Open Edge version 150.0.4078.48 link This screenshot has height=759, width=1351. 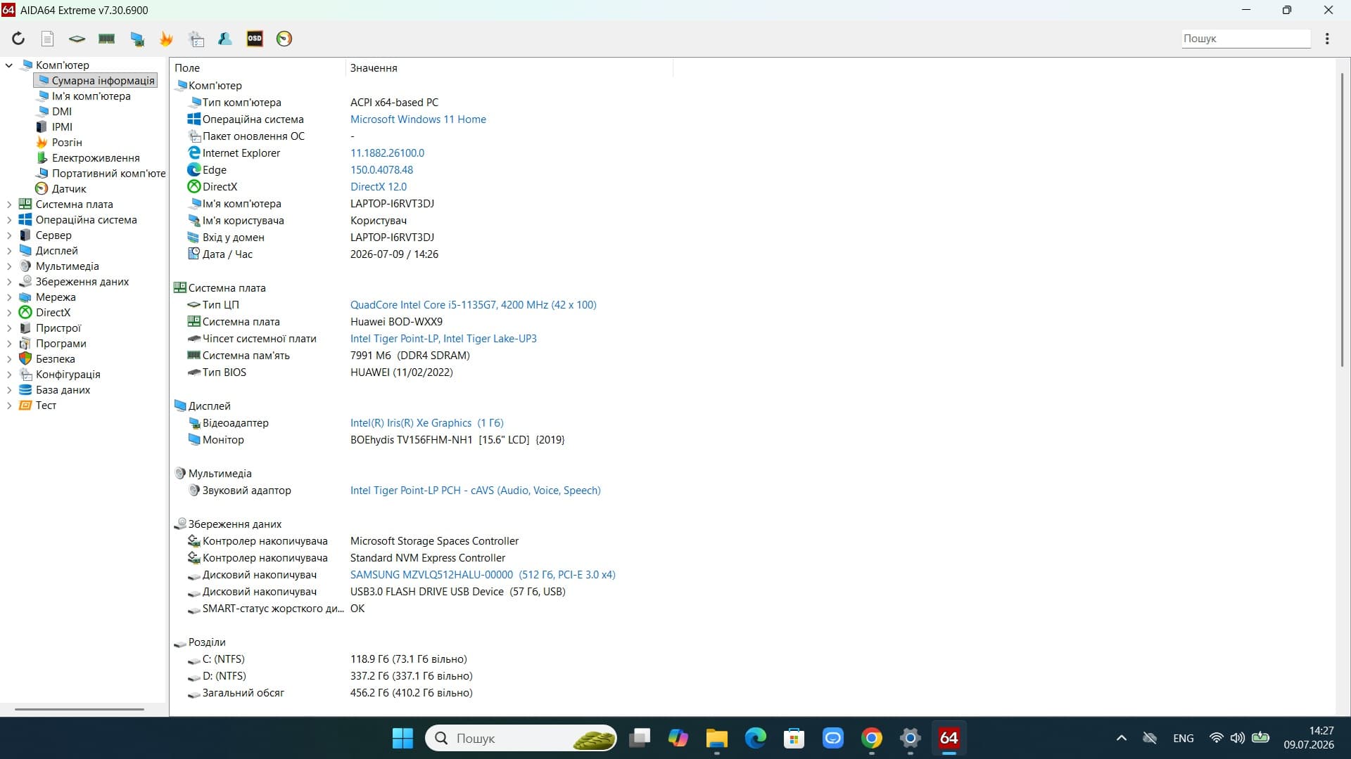point(381,170)
